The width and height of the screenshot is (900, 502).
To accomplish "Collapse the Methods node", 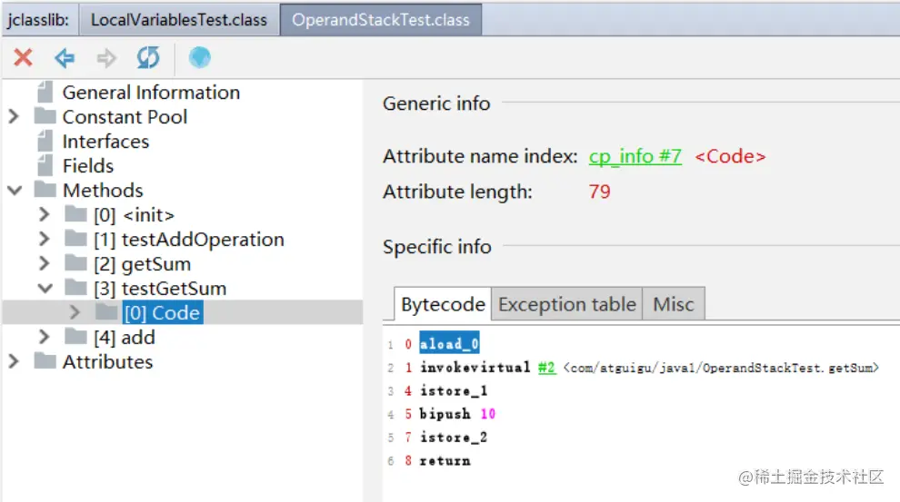I will point(15,191).
